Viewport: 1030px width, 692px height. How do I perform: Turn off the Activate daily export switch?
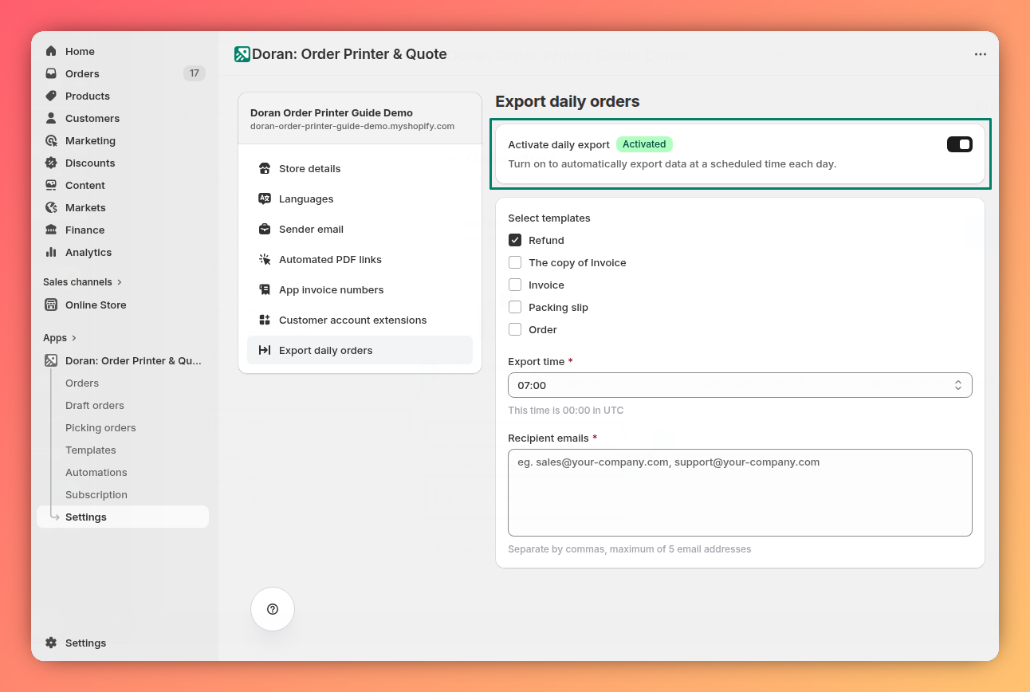[x=960, y=144]
